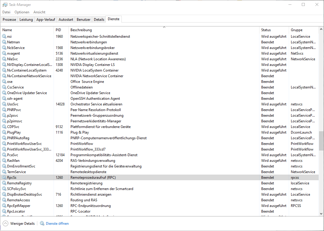The image size is (324, 231).
Task: Select the PrintWorkflowUserSvc service name
Action: (x=24, y=144)
